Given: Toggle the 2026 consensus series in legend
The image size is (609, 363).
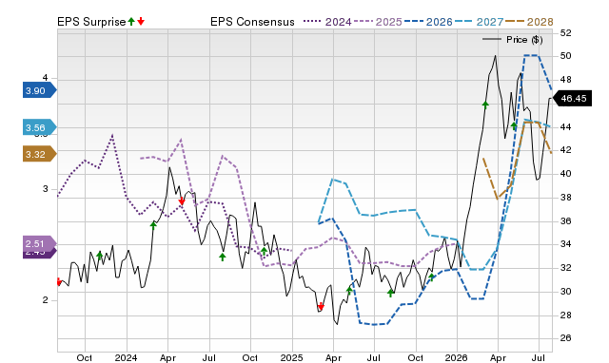Looking at the screenshot, I should click(428, 22).
